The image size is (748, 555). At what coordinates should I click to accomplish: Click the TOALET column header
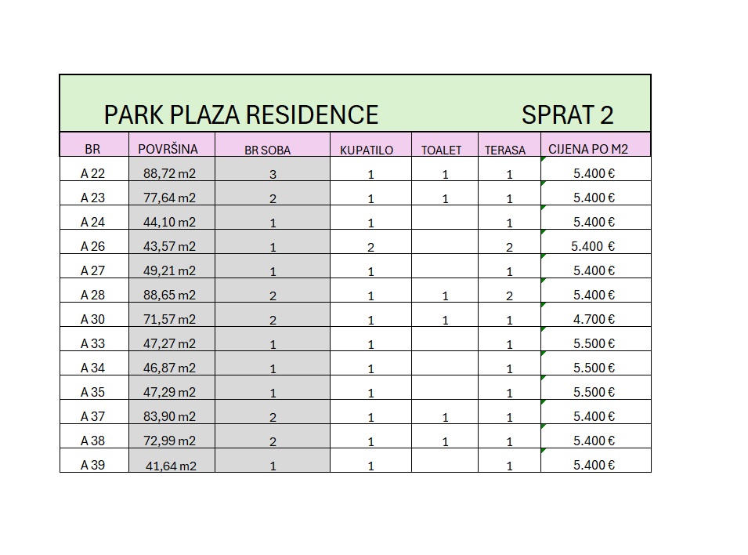click(x=441, y=151)
